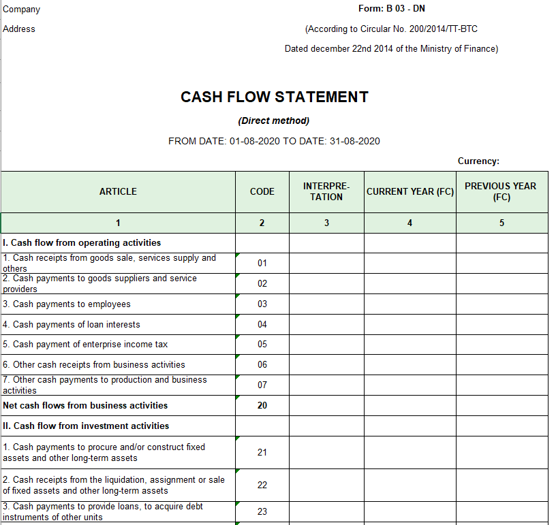Click the PREVIOUS YEAR (FC) header cell
The image size is (556, 525).
[501, 191]
